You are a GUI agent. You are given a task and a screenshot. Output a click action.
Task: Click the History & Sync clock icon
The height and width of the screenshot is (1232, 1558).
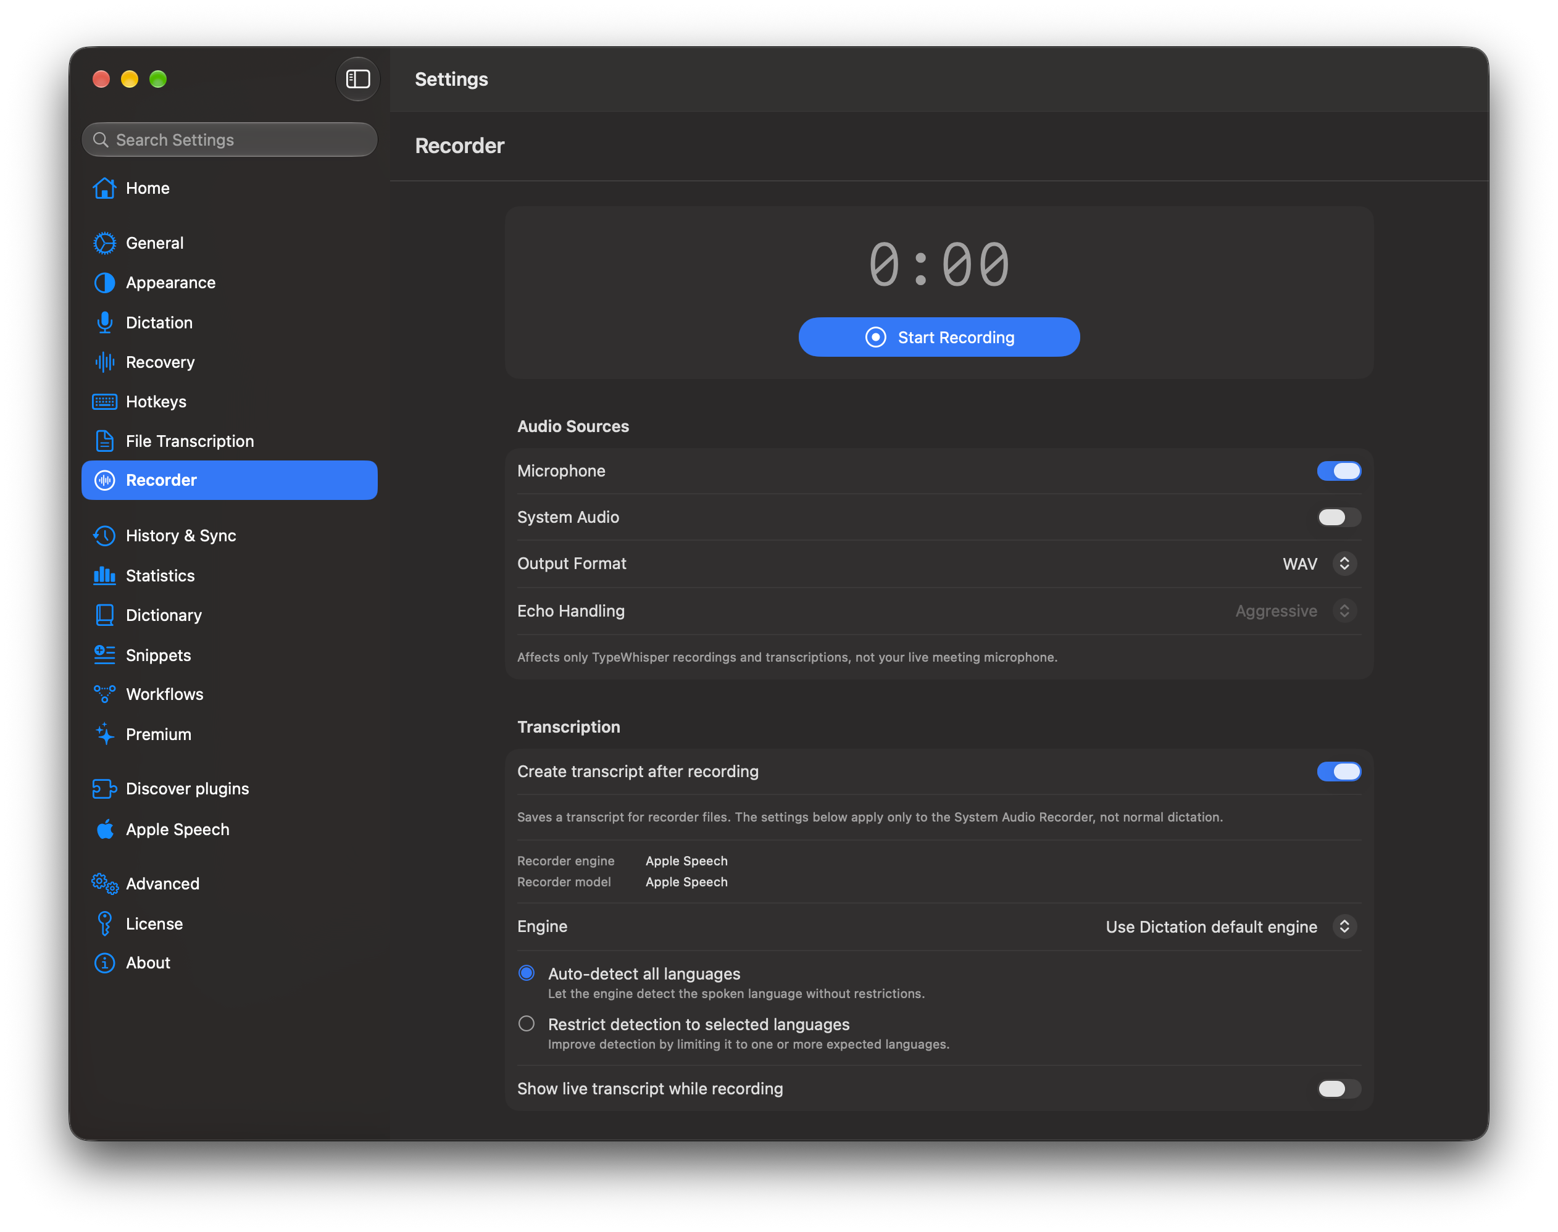(x=104, y=536)
